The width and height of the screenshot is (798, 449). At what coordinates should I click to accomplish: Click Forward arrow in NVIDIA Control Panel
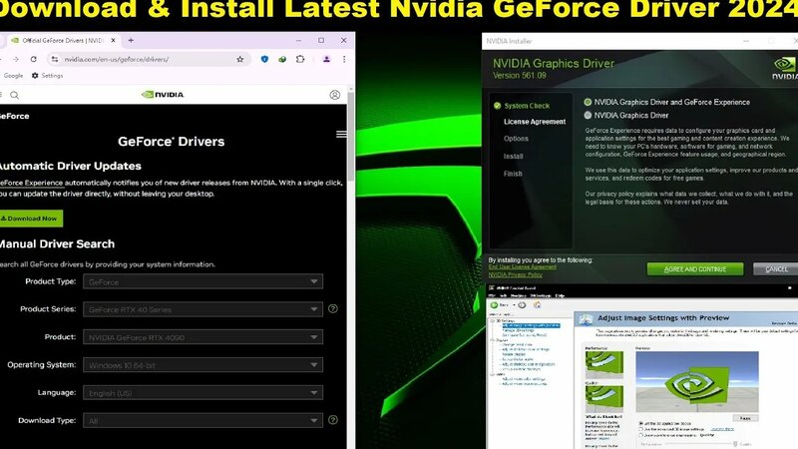(522, 305)
